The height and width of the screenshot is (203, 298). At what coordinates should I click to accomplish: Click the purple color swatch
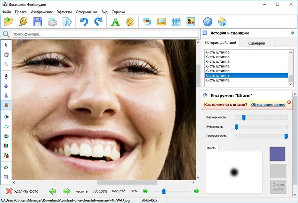click(278, 154)
